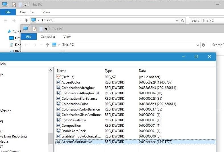The width and height of the screenshot is (224, 152).
Task: Click computer icon in front Explorer title bar
Action: [25, 29]
